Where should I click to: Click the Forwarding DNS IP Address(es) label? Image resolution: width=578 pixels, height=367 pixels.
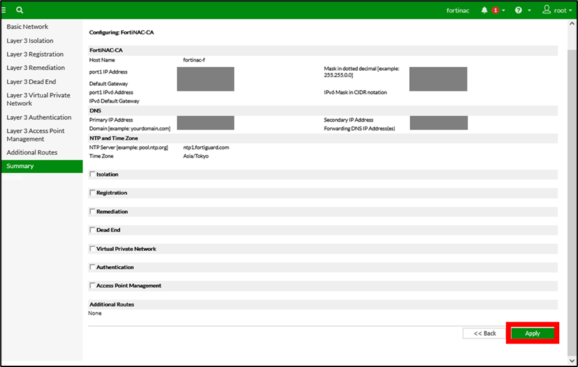coord(359,129)
